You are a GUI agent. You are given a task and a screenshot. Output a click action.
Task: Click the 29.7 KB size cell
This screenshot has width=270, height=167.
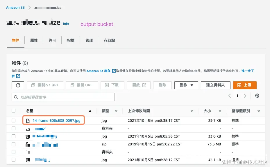214,121
